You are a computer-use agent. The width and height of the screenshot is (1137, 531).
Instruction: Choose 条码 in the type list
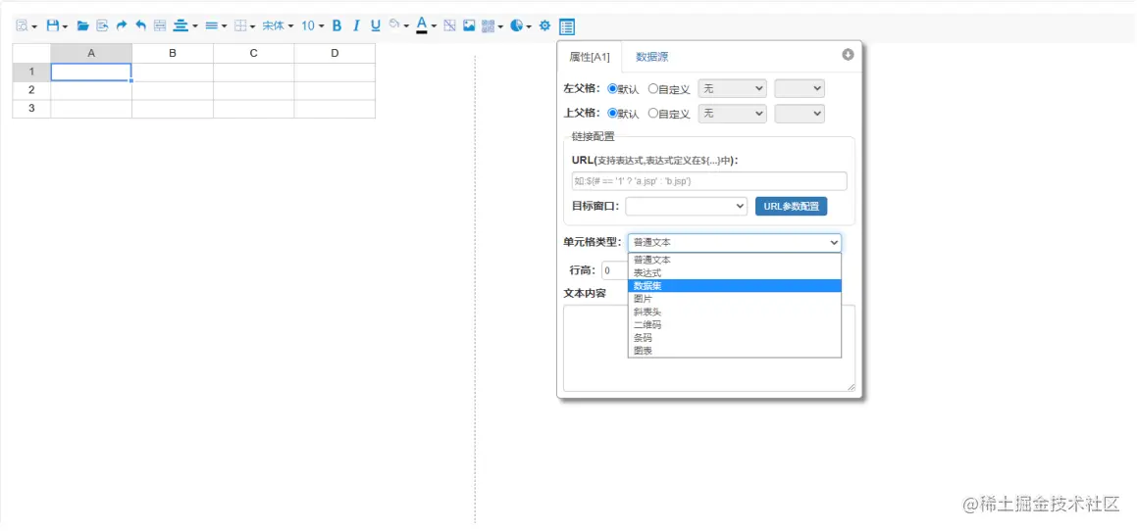pyautogui.click(x=735, y=338)
